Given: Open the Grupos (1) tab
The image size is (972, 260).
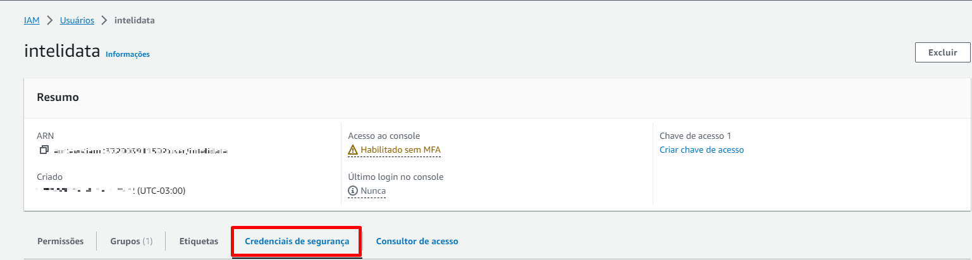Looking at the screenshot, I should click(131, 241).
